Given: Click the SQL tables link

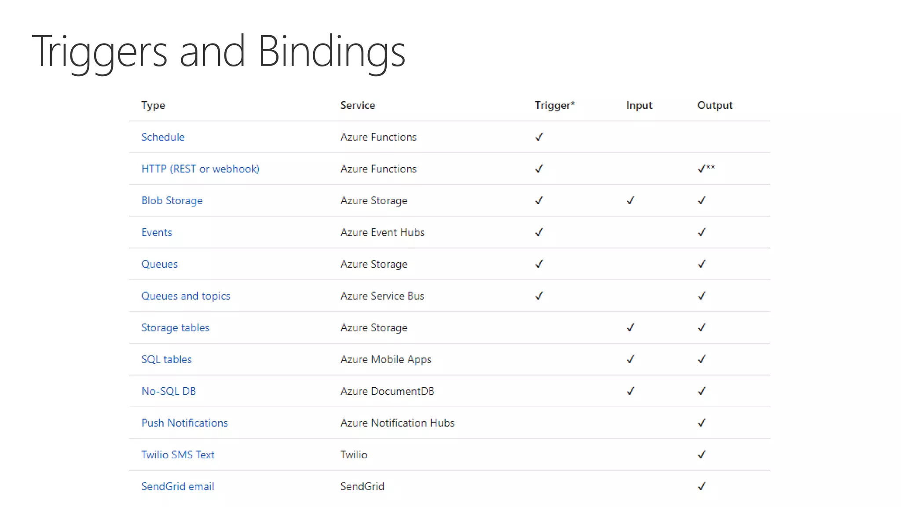Looking at the screenshot, I should point(166,359).
